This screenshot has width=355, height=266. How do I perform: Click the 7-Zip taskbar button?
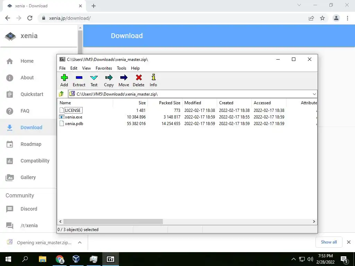click(x=111, y=259)
